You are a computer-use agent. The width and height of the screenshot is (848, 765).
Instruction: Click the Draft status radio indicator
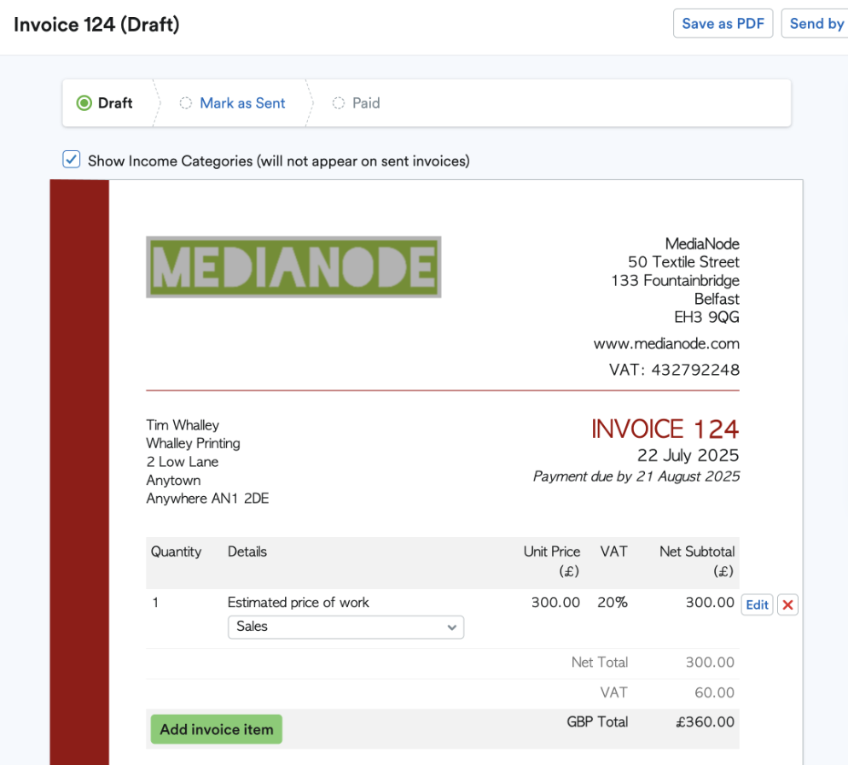click(x=83, y=102)
